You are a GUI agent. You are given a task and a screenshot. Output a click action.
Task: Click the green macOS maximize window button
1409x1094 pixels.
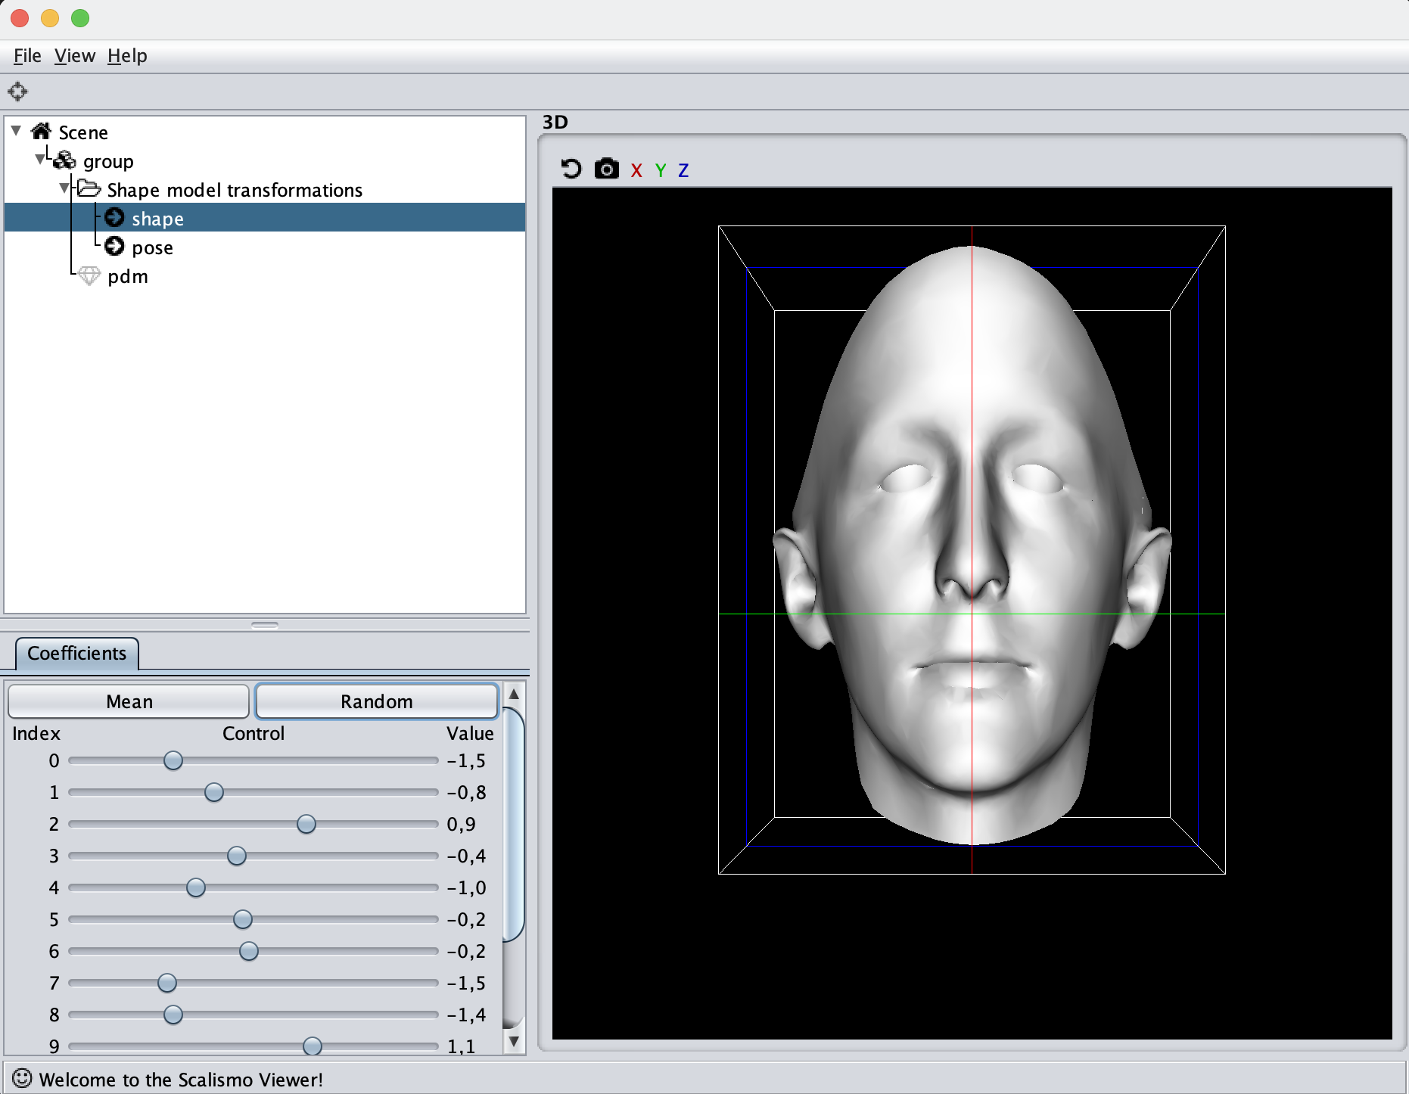coord(80,18)
